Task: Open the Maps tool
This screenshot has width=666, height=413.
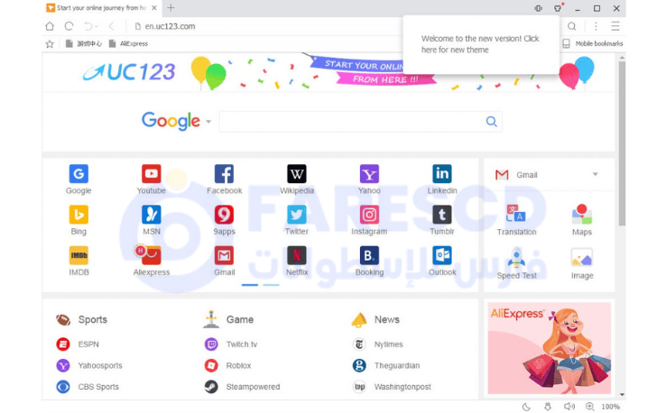Action: 581,220
